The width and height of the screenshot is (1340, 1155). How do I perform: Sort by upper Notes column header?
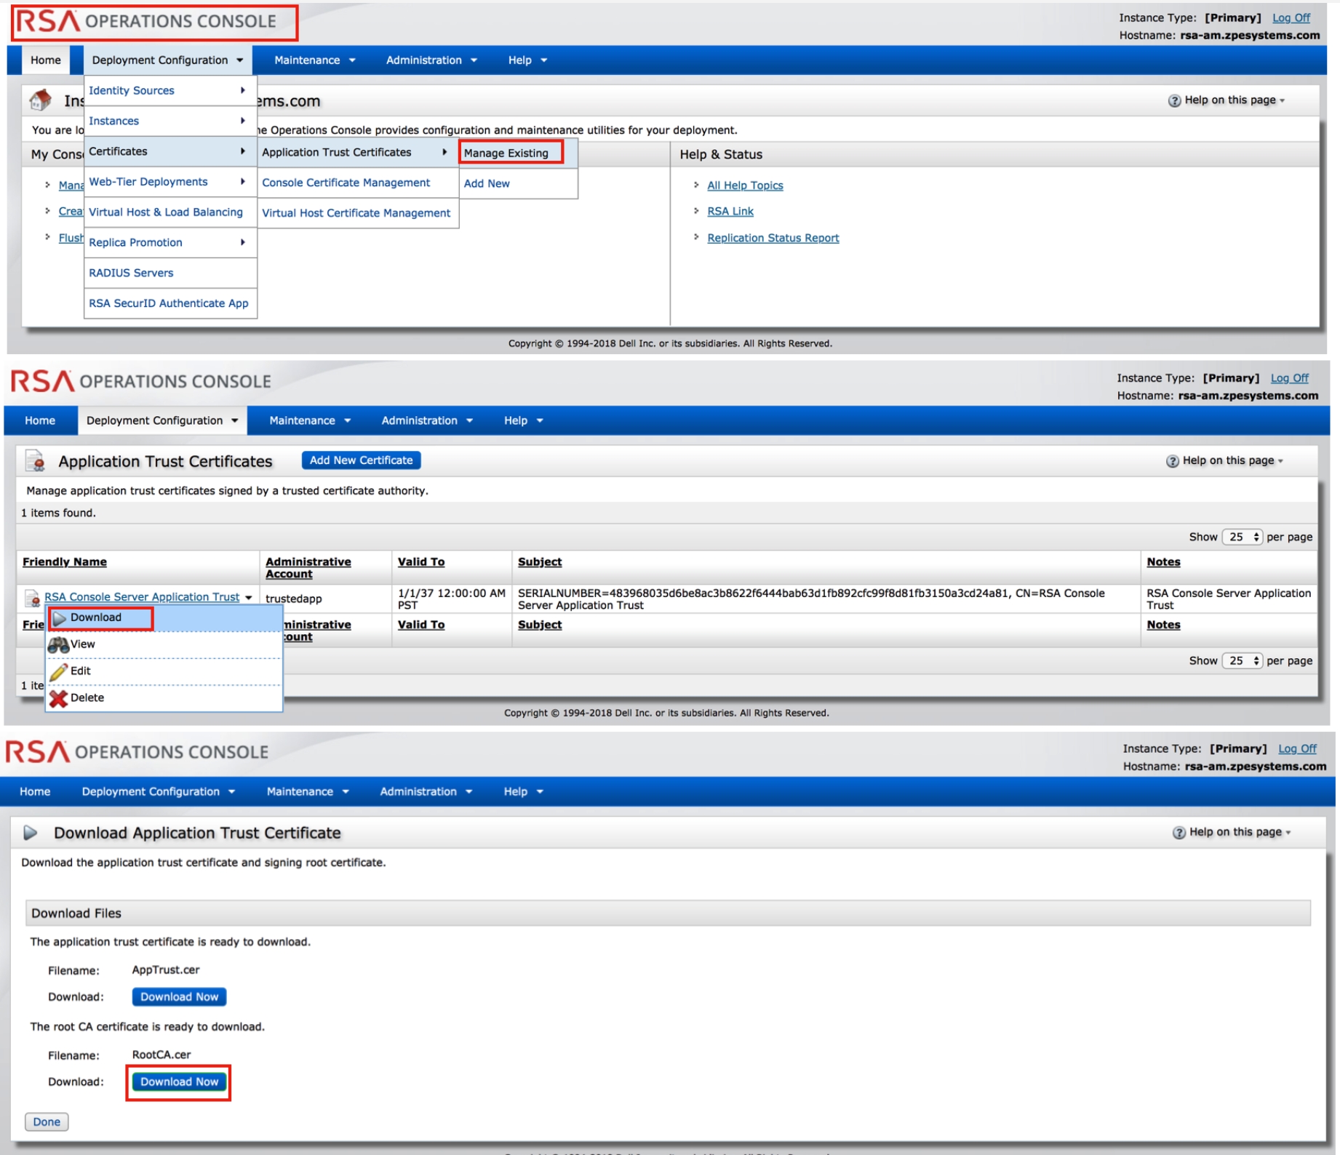pos(1163,562)
